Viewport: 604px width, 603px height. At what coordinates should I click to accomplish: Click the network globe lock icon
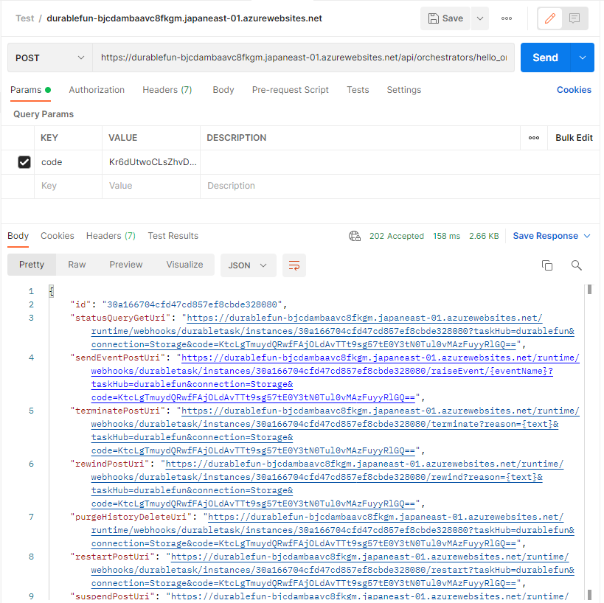click(x=355, y=236)
